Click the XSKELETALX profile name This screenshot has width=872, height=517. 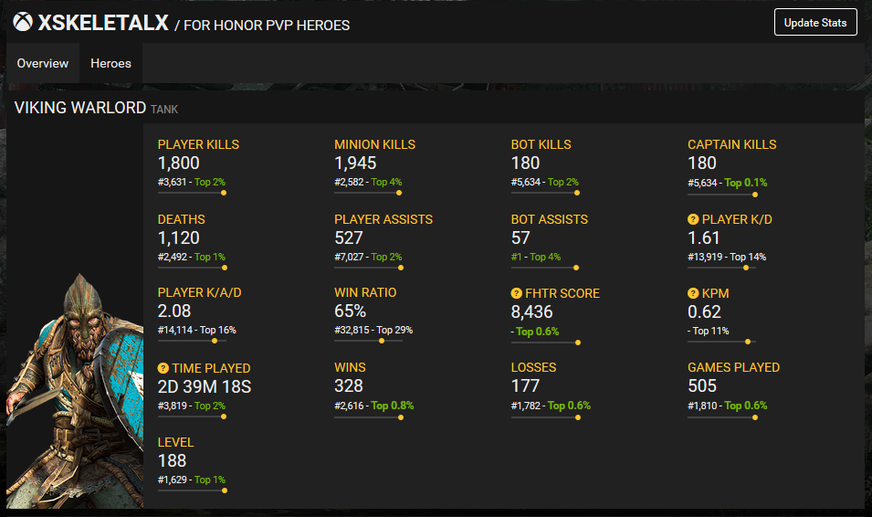coord(103,23)
